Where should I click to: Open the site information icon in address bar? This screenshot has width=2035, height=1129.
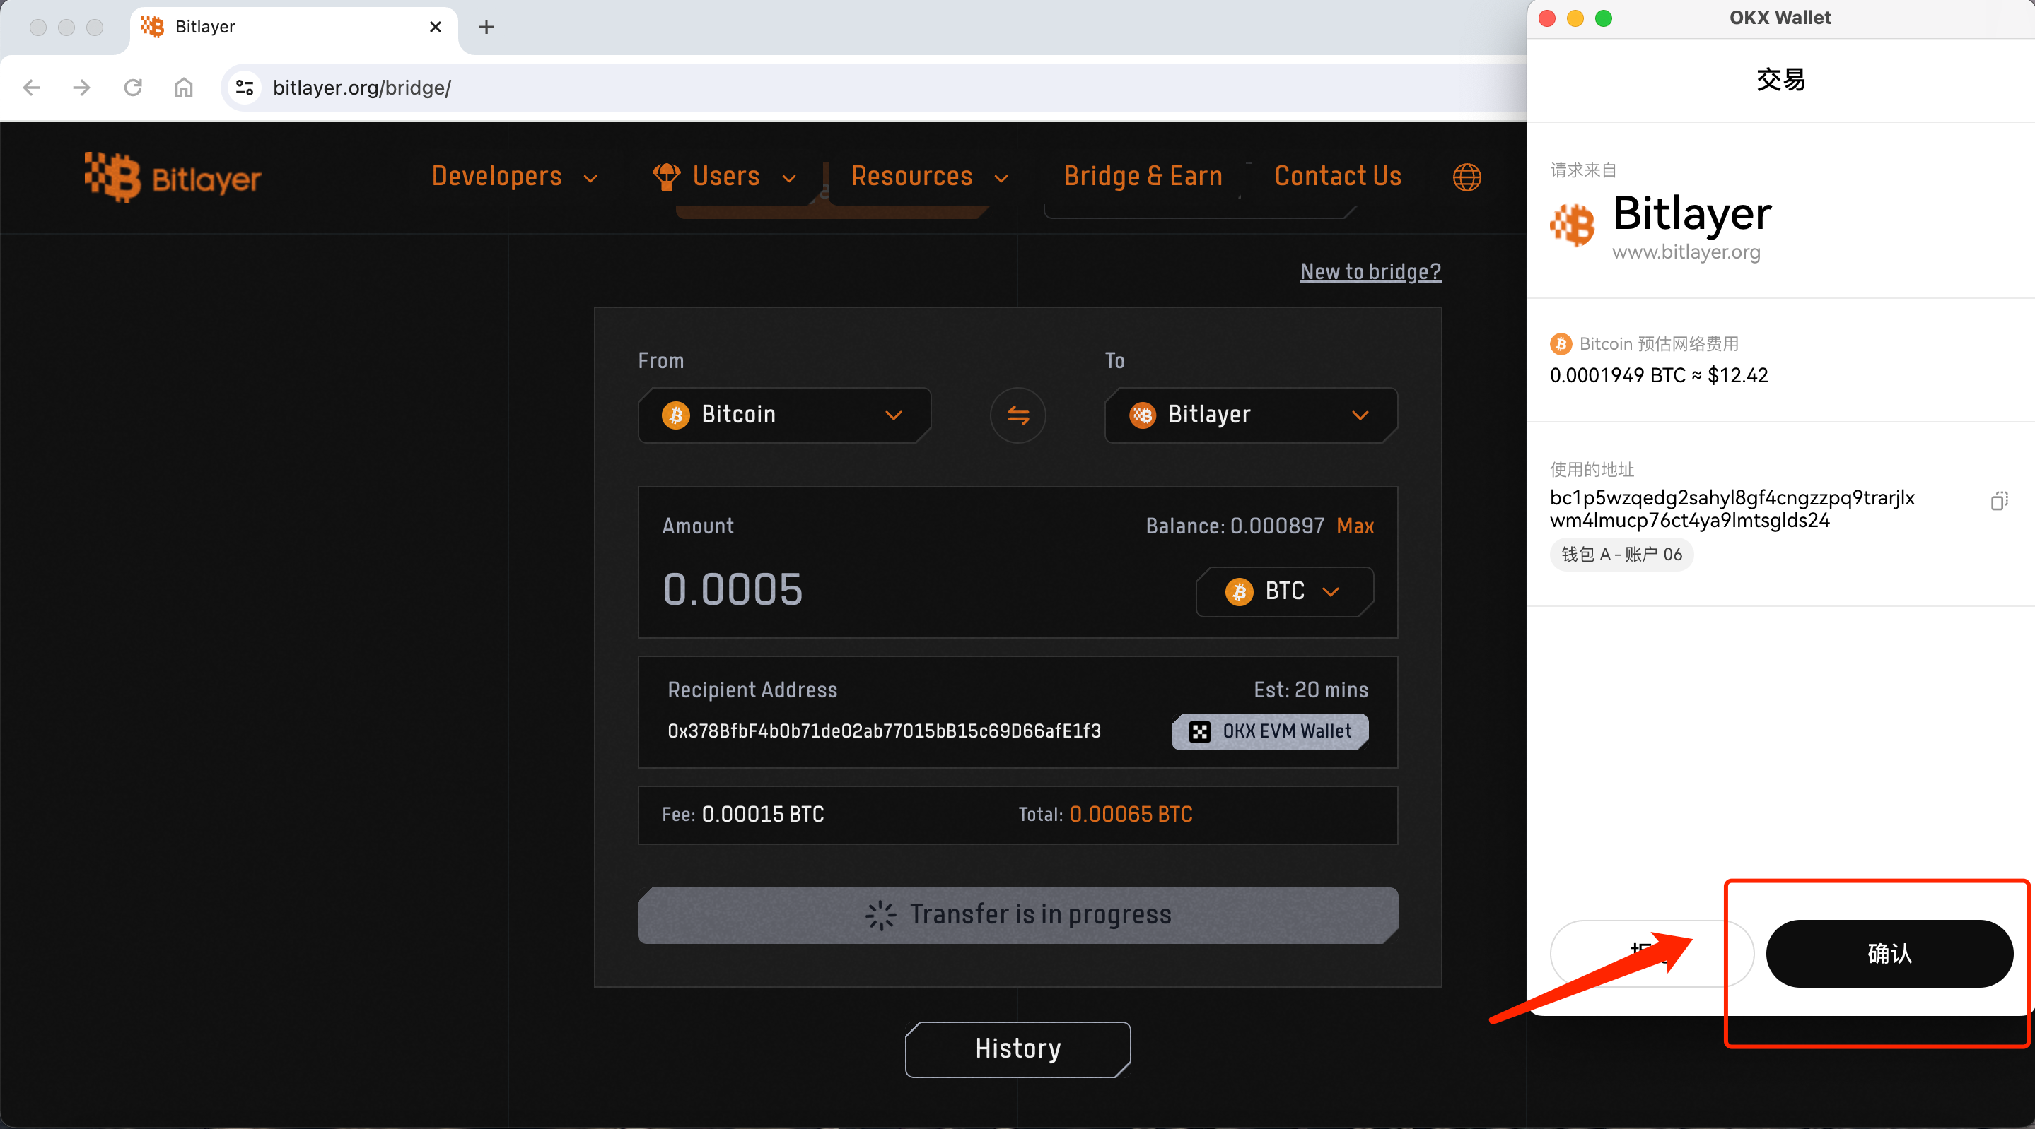point(245,88)
